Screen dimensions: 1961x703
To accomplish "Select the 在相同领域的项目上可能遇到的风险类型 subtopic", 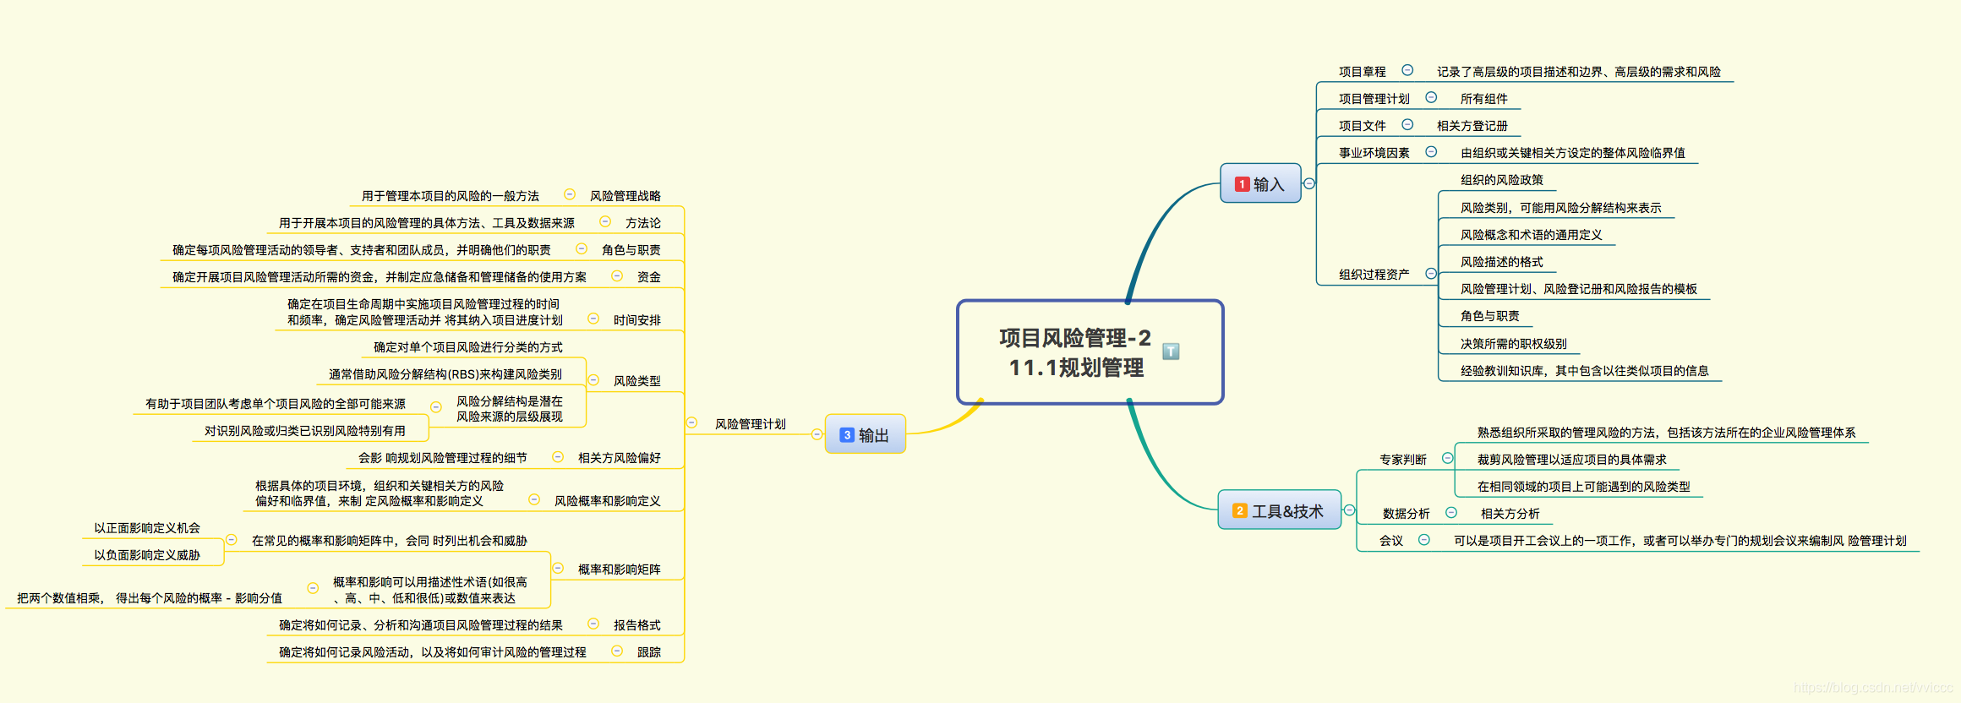I will (1584, 487).
